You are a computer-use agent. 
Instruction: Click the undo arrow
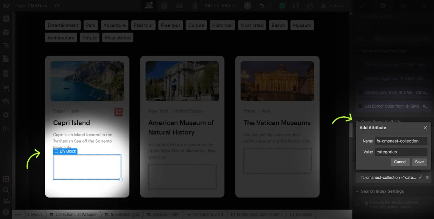coord(261,6)
